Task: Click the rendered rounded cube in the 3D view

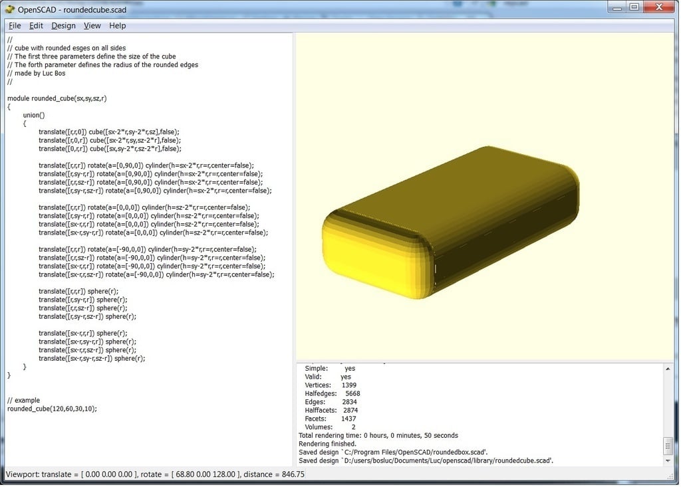Action: (452, 221)
